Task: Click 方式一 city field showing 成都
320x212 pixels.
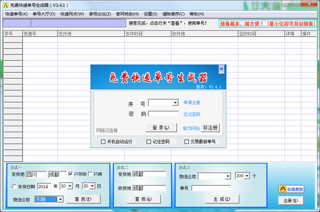Action: (x=58, y=174)
